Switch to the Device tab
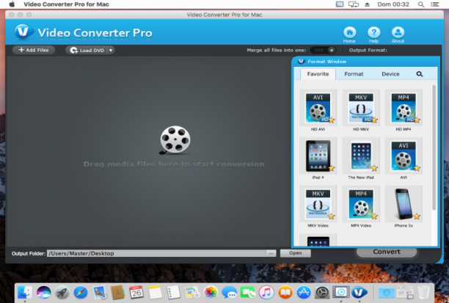449x303 pixels. click(390, 74)
